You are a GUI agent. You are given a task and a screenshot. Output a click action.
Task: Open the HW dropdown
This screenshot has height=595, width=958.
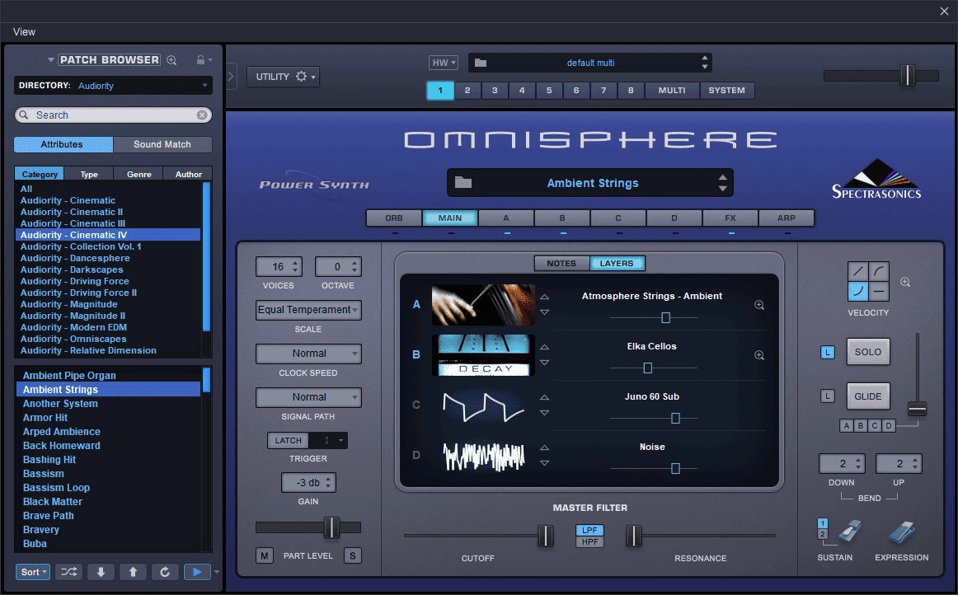(444, 63)
